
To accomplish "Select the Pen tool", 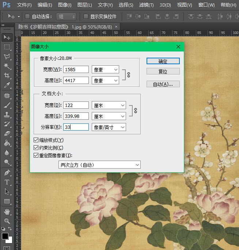I will (x=7, y=173).
